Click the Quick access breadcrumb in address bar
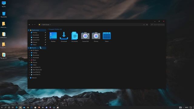194x109 pixels. click(x=46, y=25)
